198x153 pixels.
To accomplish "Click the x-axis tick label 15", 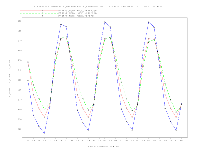I will 55,140.
